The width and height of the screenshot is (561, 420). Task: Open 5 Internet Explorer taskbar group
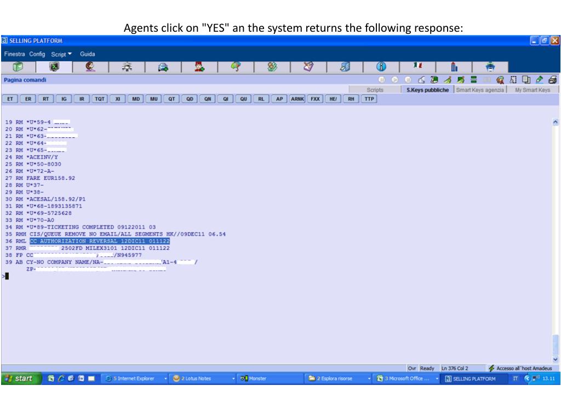point(136,378)
